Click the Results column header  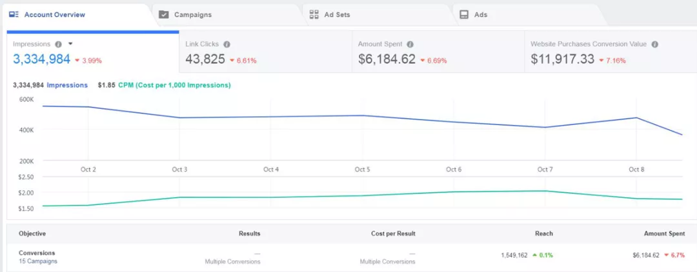249,233
